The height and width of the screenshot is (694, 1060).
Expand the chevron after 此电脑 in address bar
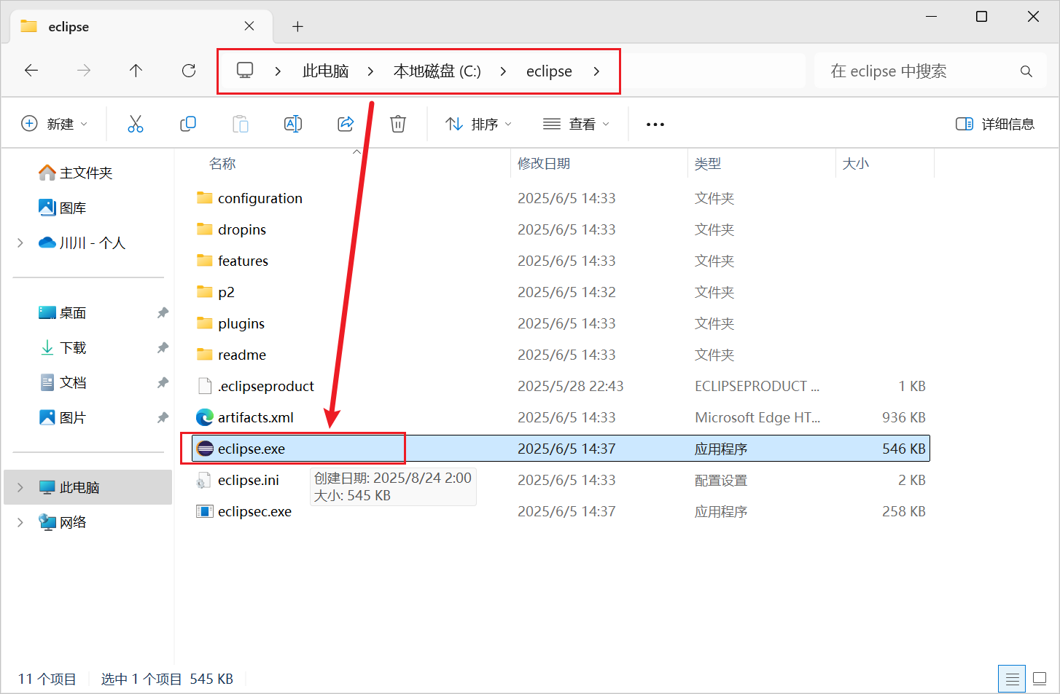pos(370,71)
